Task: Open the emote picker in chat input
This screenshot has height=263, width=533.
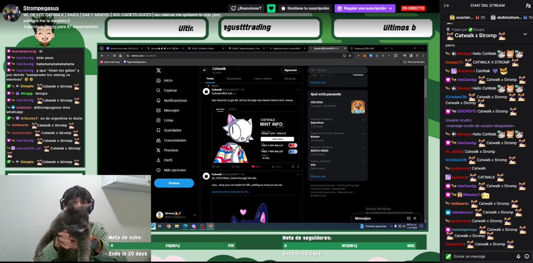Action: pos(526,256)
